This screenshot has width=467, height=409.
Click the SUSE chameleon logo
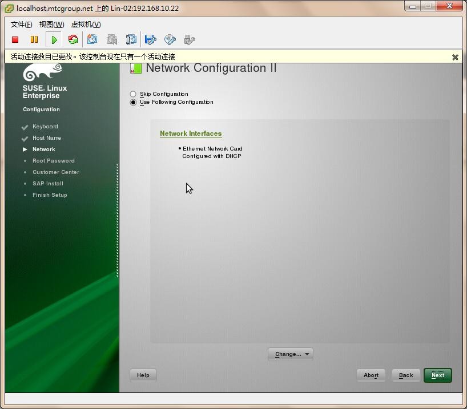click(42, 72)
